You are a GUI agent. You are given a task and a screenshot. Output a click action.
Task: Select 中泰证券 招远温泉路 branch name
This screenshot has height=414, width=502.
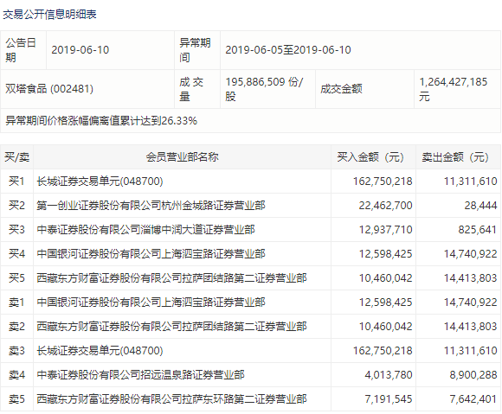pyautogui.click(x=140, y=375)
